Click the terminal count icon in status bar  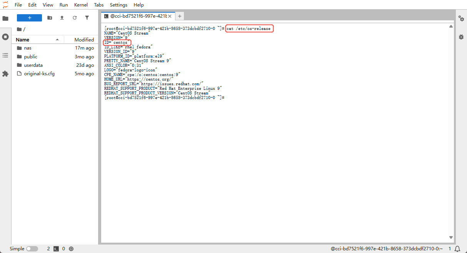click(56, 249)
